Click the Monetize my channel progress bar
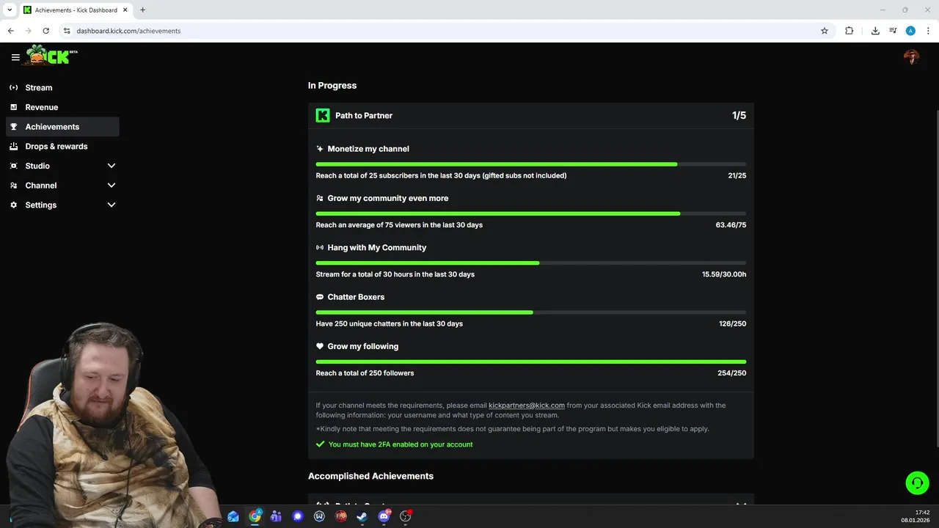The width and height of the screenshot is (939, 528). click(531, 164)
